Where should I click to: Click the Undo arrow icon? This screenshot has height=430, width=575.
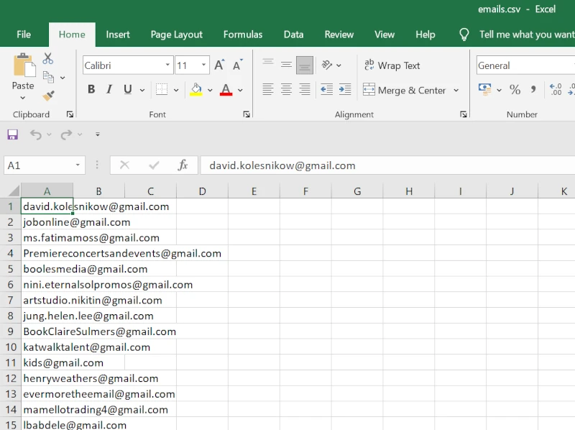35,134
